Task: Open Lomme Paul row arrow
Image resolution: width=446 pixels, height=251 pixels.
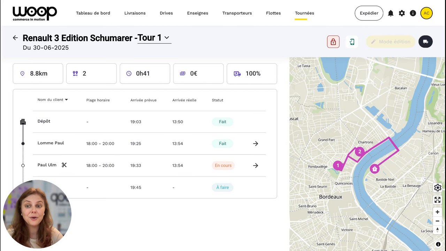Action: [x=255, y=144]
